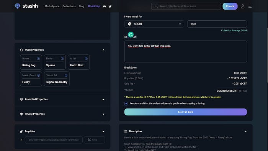This screenshot has height=151, width=268.
Task: Open the Roadmap nav item
Action: point(94,6)
